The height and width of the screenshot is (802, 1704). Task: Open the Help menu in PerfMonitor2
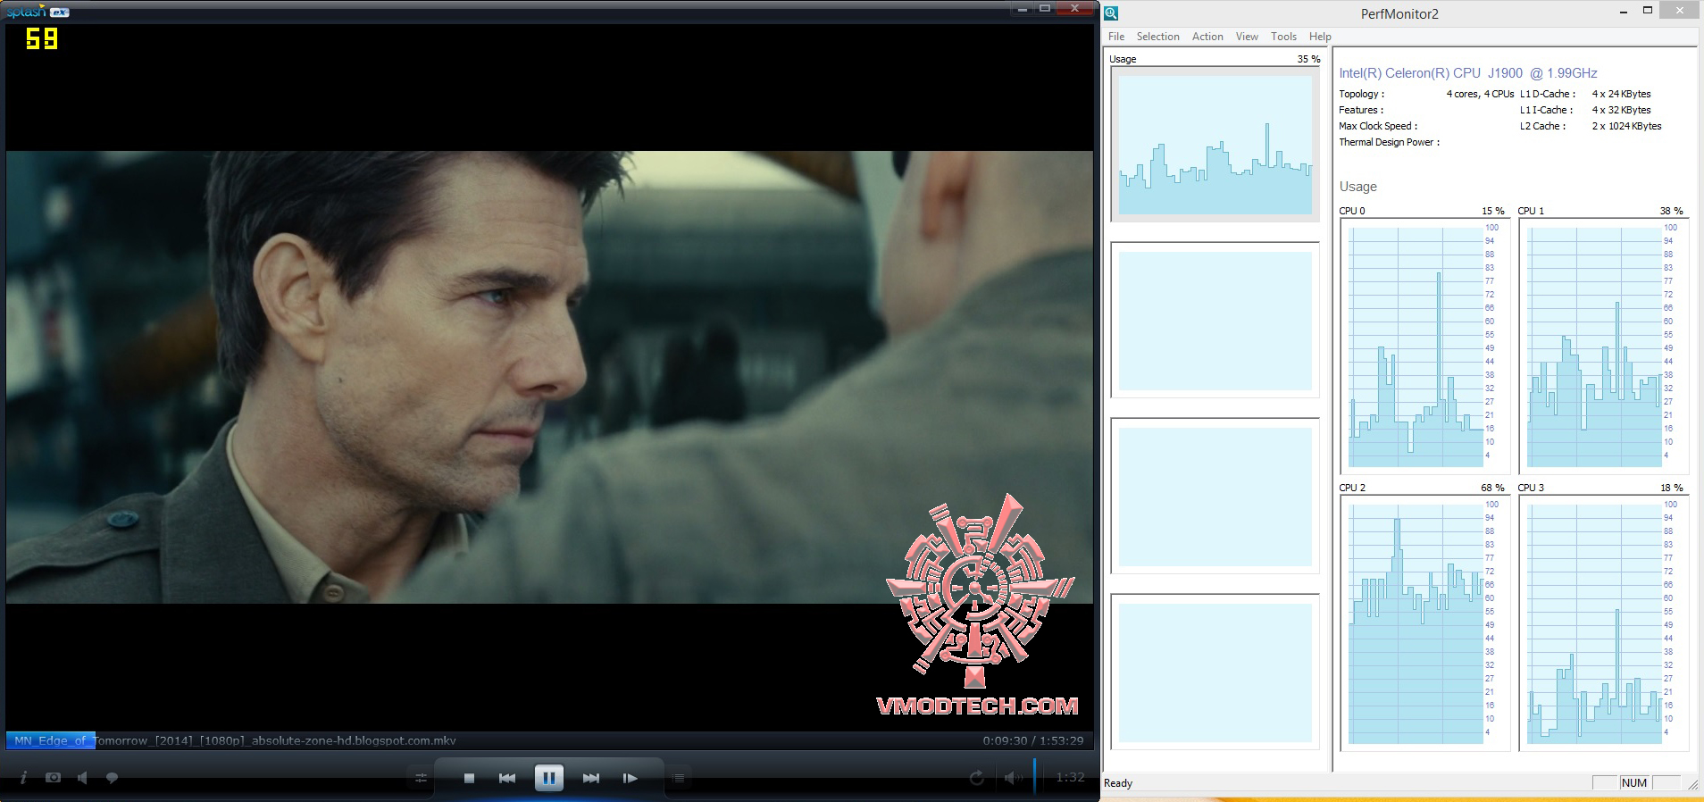point(1320,37)
